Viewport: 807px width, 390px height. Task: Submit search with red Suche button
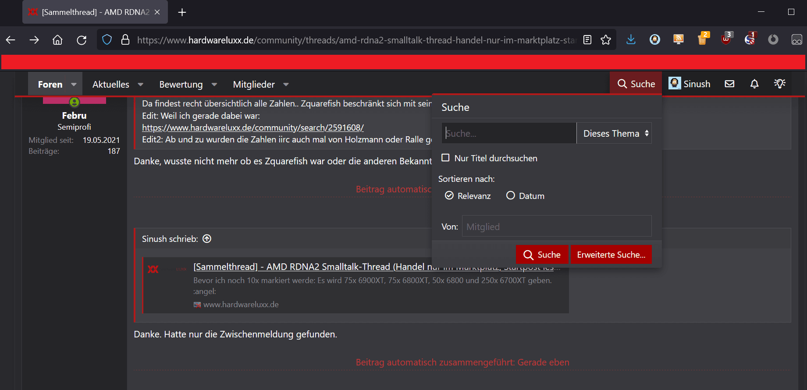[x=542, y=255]
